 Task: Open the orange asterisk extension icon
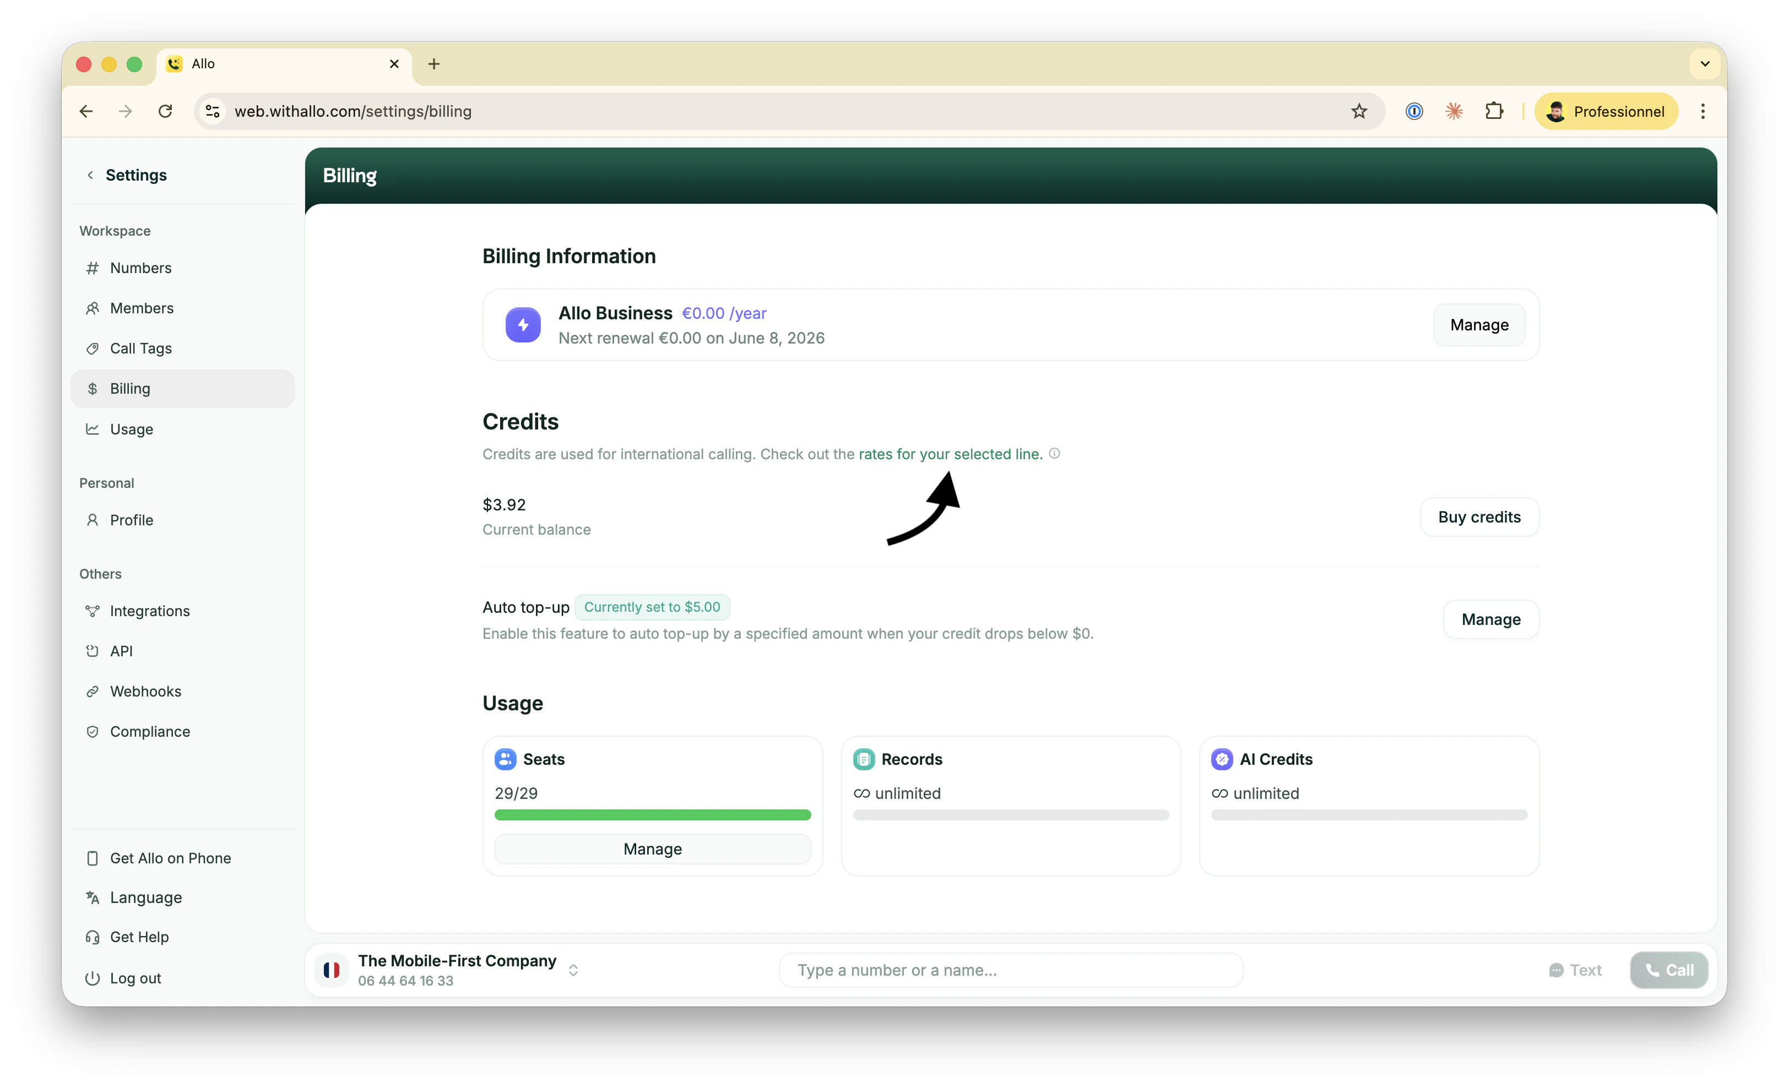click(1454, 111)
